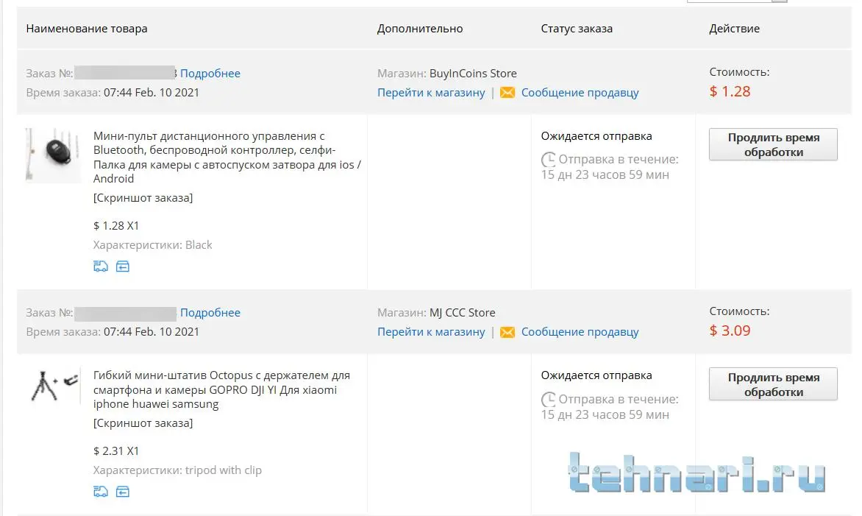View order screenshot for the Octopus tripod
Viewport: 862px width, 516px height.
click(143, 423)
